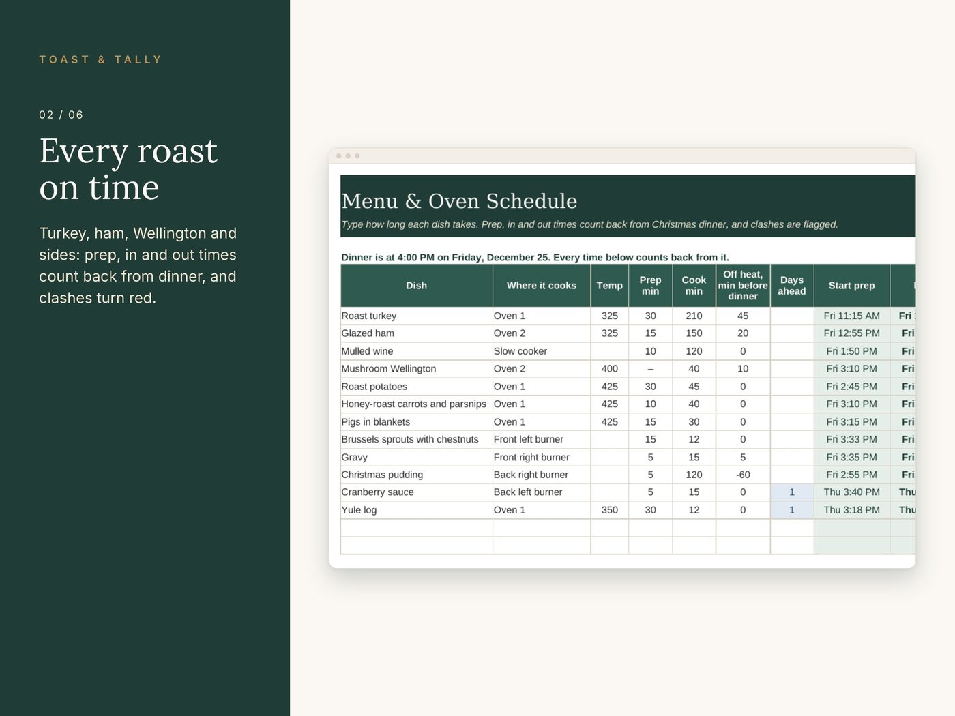
Task: Select the Glazed ham dish cell
Action: tap(417, 333)
